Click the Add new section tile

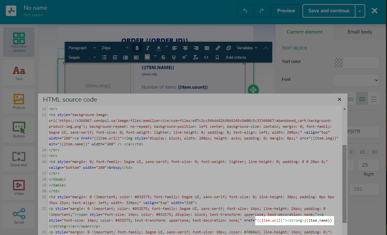(x=19, y=42)
